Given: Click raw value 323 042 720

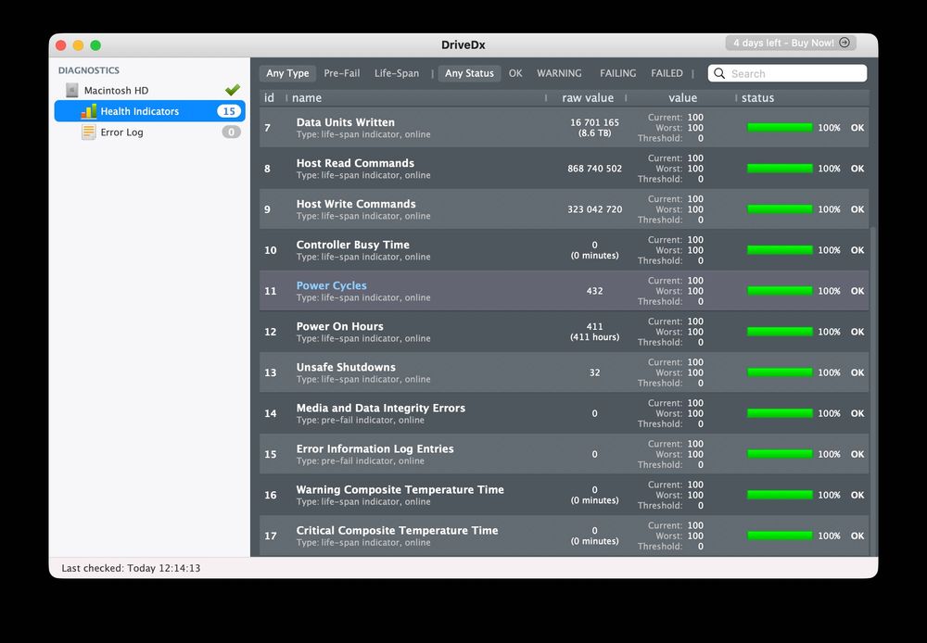Looking at the screenshot, I should (595, 209).
